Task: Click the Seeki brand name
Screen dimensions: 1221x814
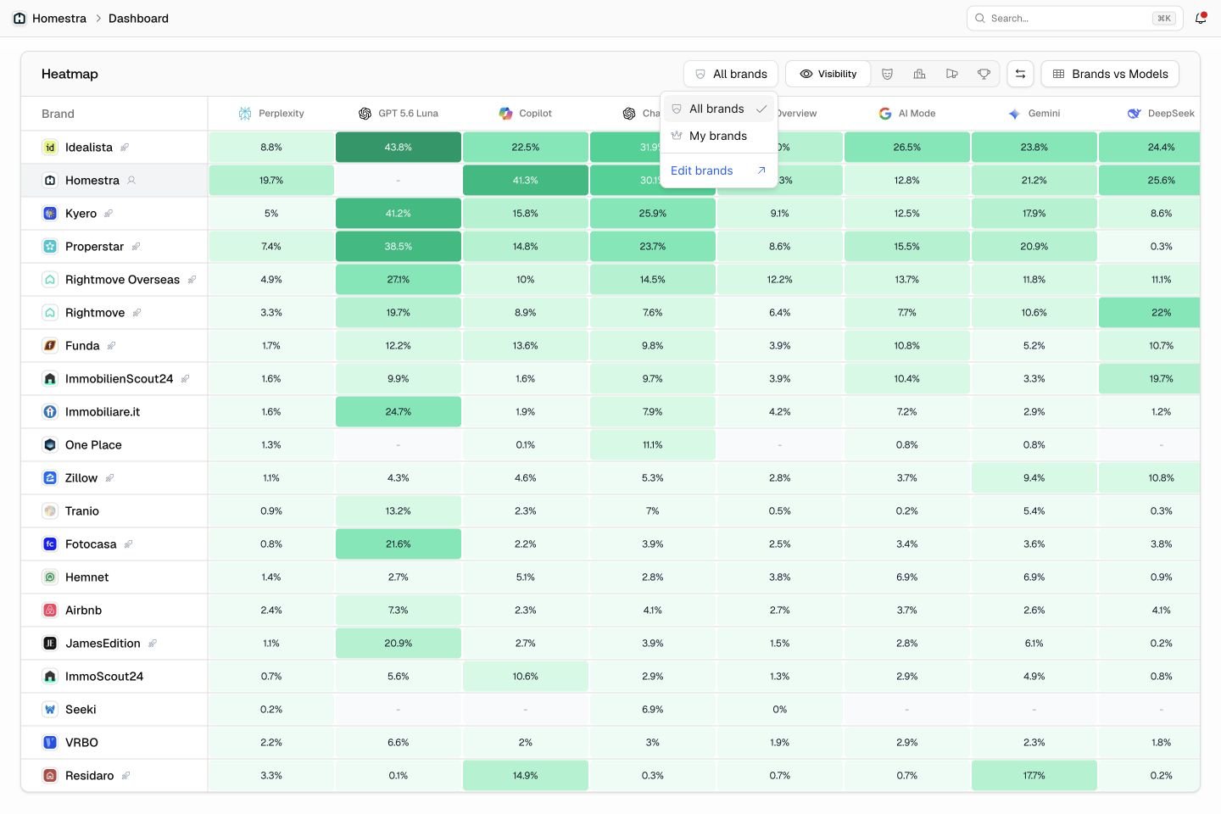Action: point(81,710)
